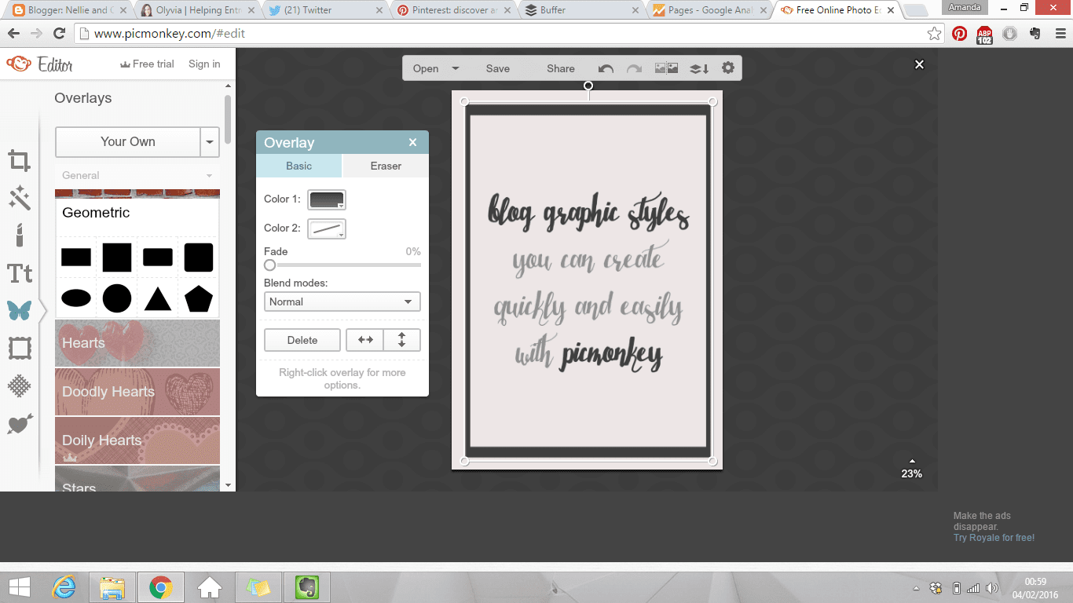Open the editor settings gear
The width and height of the screenshot is (1073, 603).
point(728,68)
